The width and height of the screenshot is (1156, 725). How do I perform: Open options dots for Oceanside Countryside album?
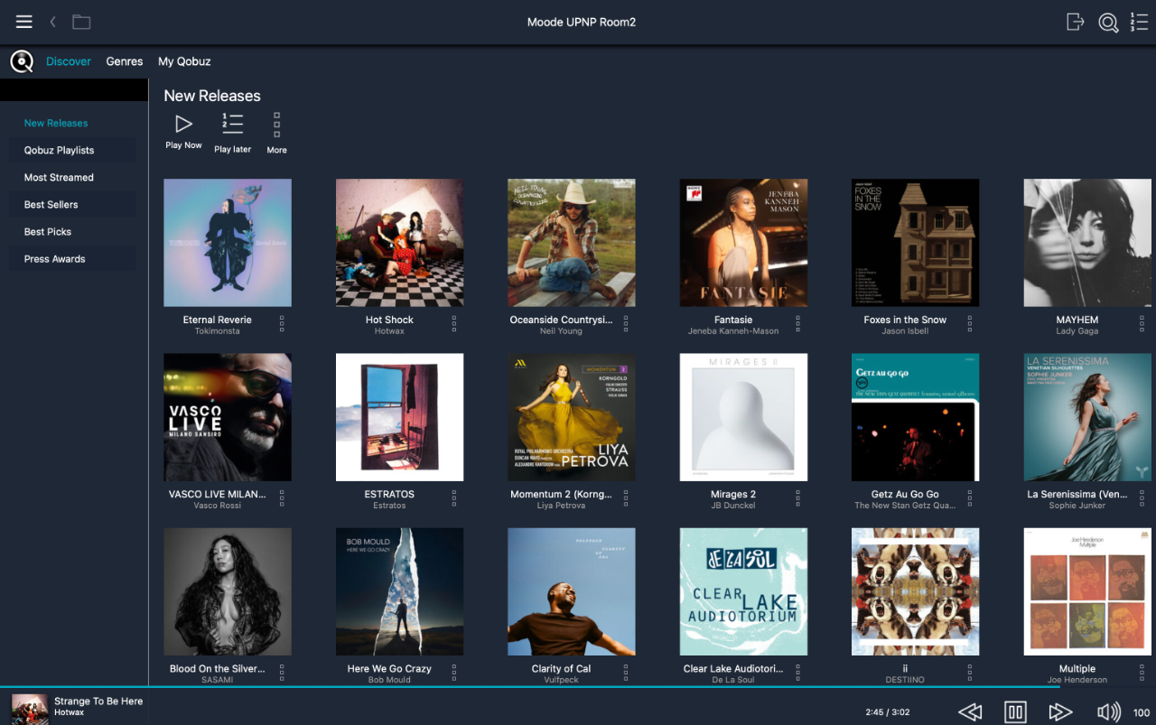point(626,323)
